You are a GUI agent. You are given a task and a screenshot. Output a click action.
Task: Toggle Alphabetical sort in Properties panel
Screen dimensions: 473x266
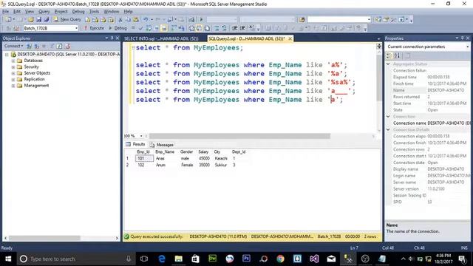(398, 55)
